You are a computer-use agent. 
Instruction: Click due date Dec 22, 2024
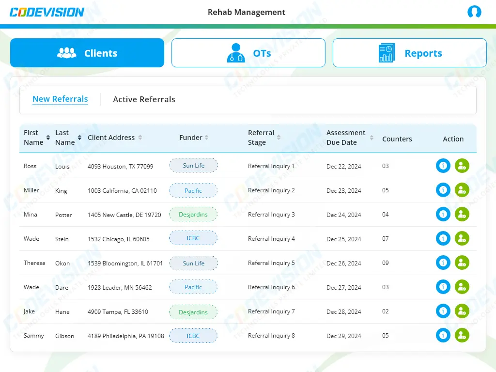[x=343, y=167]
